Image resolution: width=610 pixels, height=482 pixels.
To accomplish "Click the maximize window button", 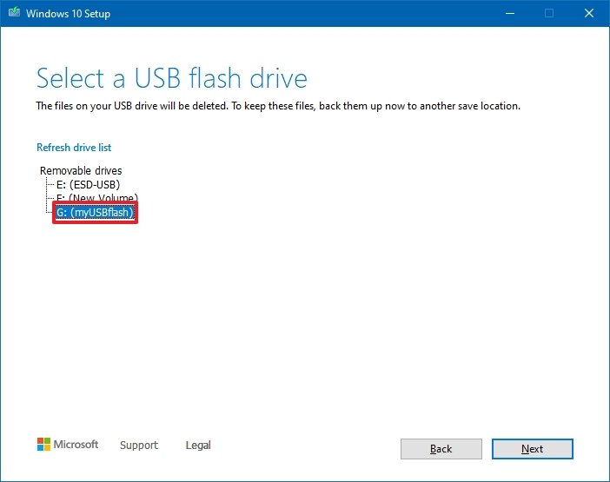I will tap(549, 13).
